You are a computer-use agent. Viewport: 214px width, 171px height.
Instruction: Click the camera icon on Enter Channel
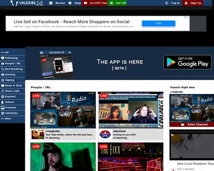point(183,124)
